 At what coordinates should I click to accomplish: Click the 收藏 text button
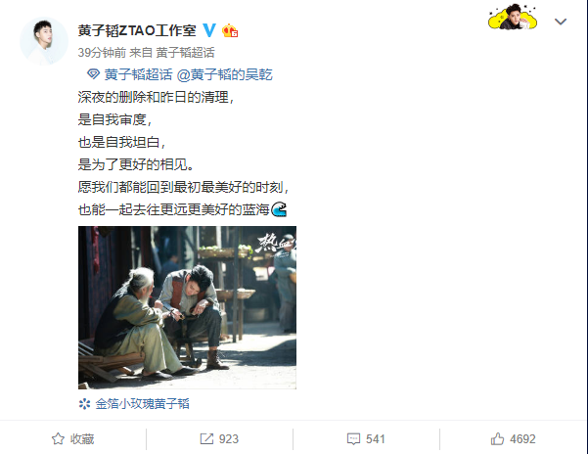(x=82, y=439)
